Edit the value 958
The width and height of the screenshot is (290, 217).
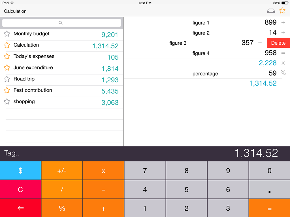coord(270,53)
